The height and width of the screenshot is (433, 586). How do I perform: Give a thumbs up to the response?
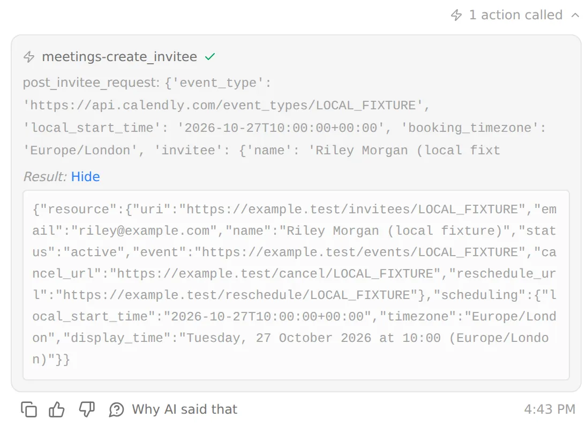[57, 409]
